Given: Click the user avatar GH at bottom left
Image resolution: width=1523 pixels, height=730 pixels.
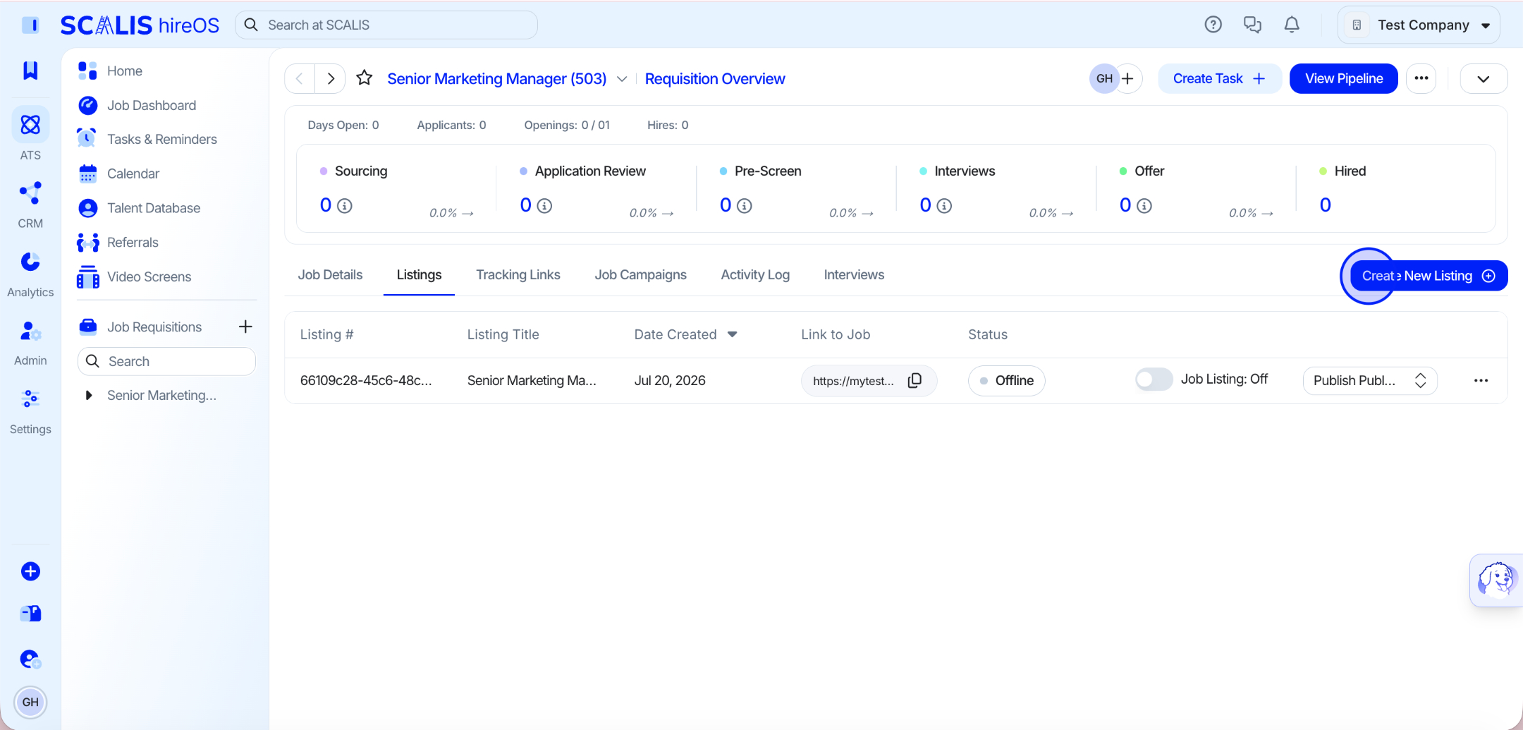Looking at the screenshot, I should (x=30, y=702).
